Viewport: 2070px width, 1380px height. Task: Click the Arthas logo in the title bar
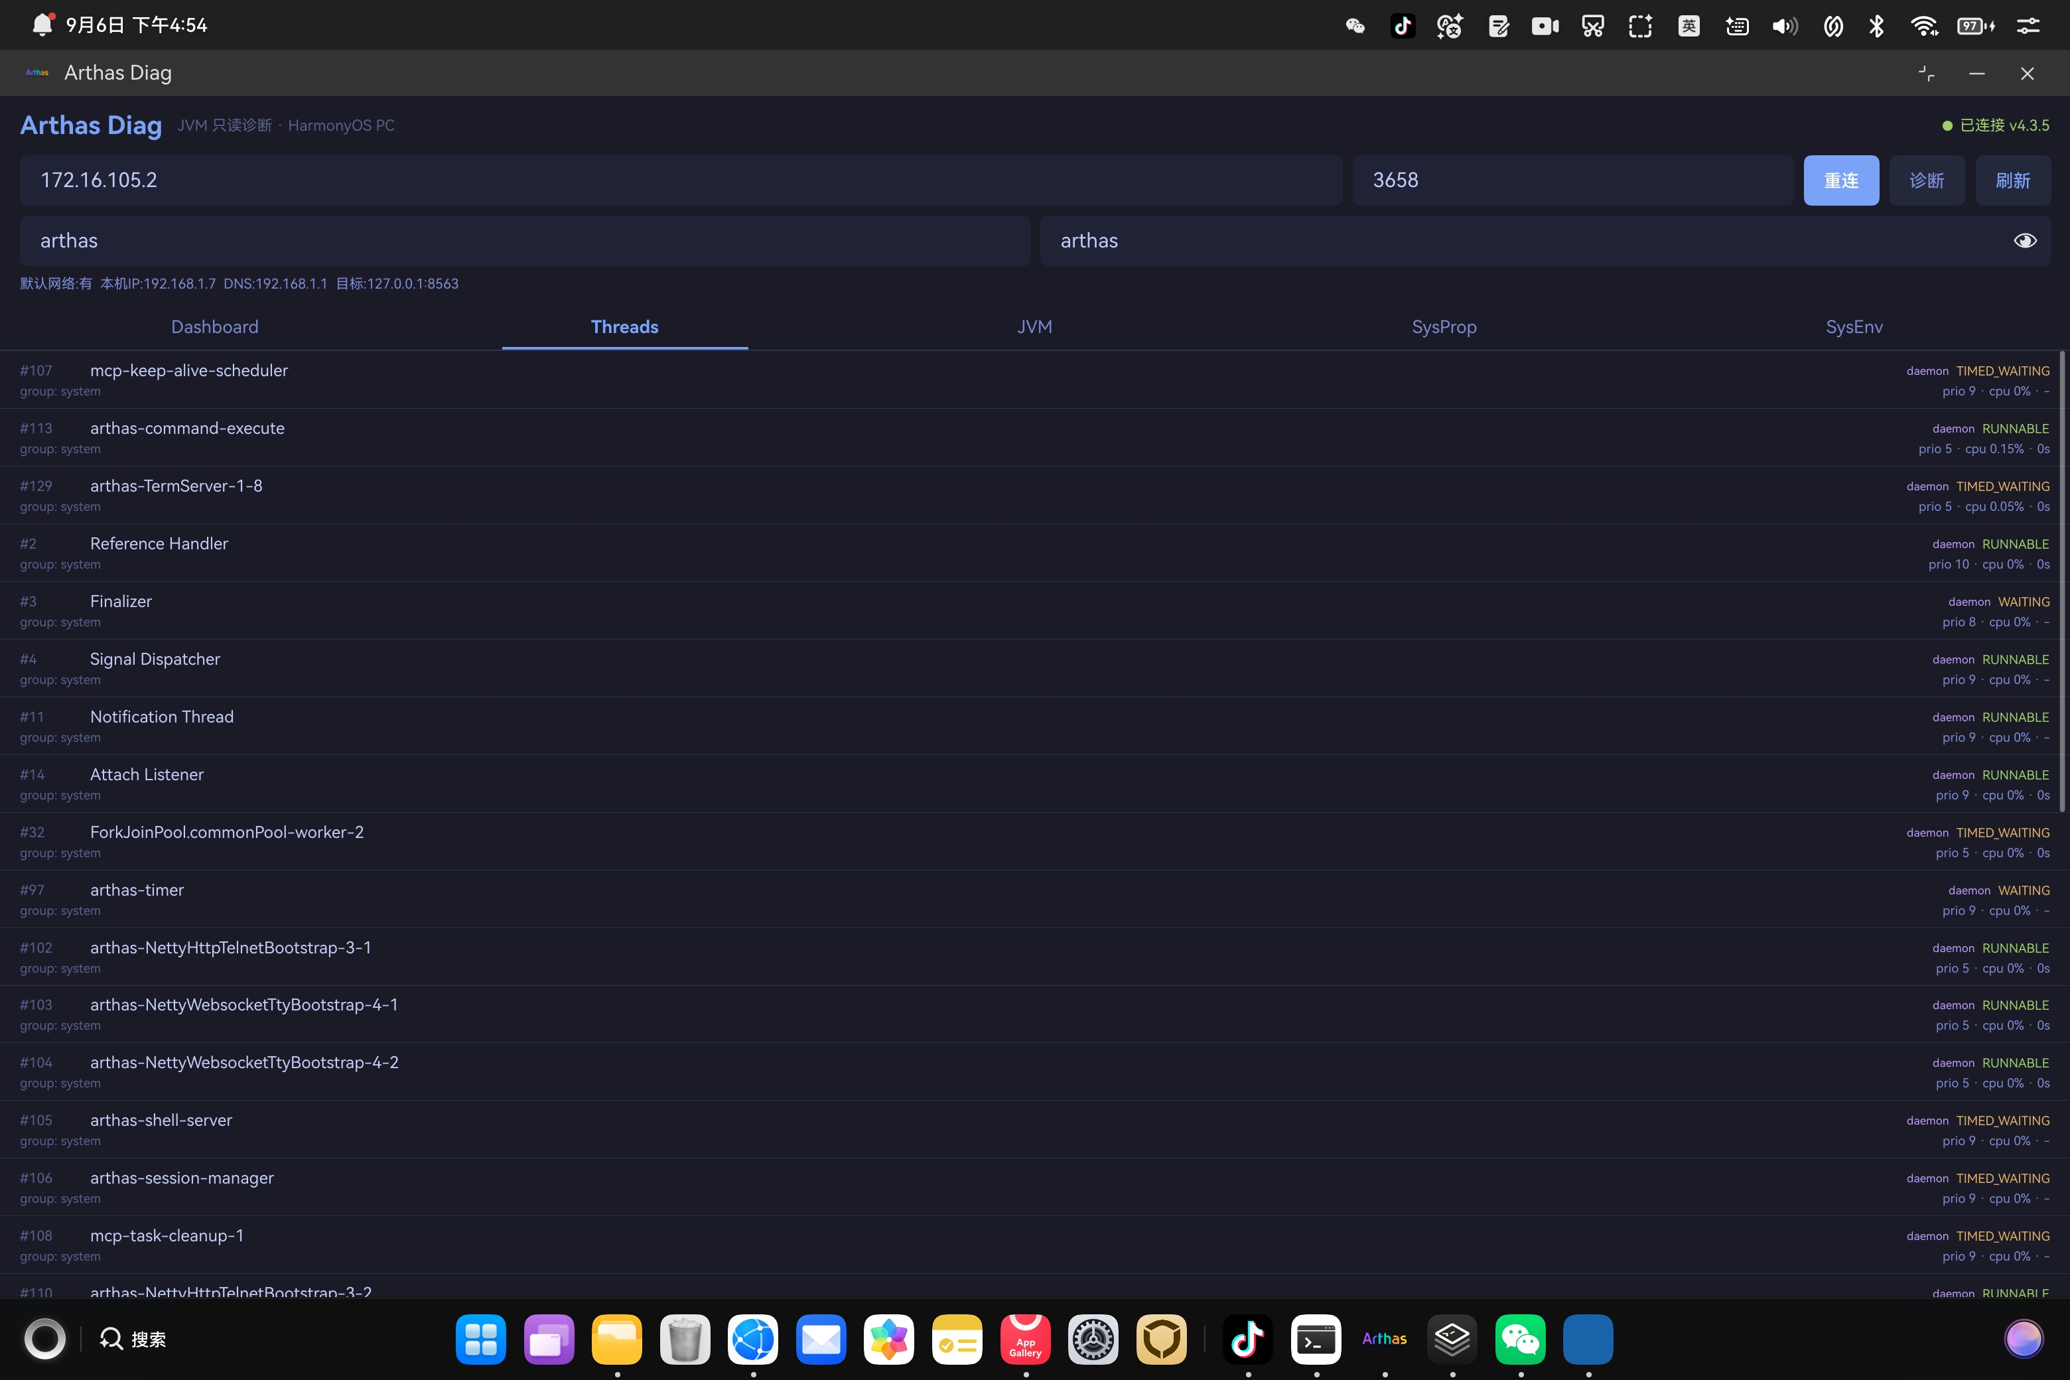[x=37, y=73]
